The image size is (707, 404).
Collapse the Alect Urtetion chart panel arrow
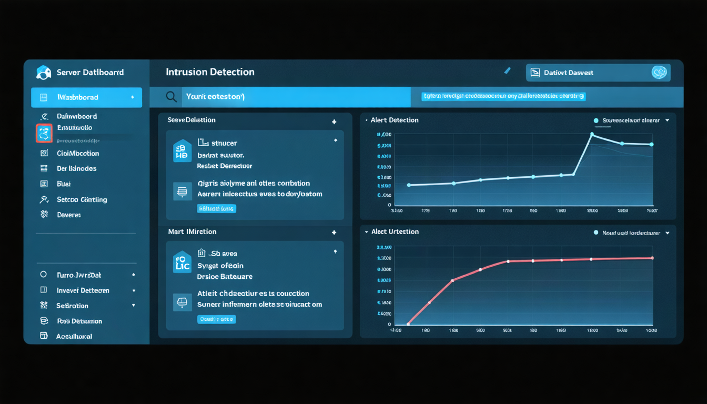tap(367, 232)
